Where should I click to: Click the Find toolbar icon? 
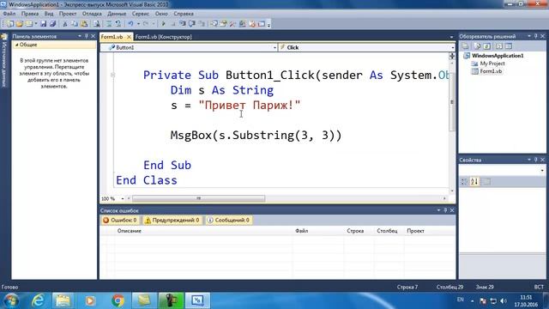click(97, 24)
